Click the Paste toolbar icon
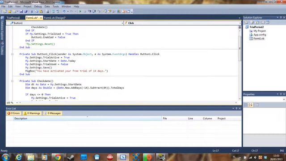286x161 pixels. pyautogui.click(x=41, y=12)
